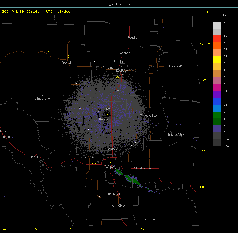238x233 pixels.
Task: Click the asterisk marker east of Innisfail
Action: click(x=139, y=84)
